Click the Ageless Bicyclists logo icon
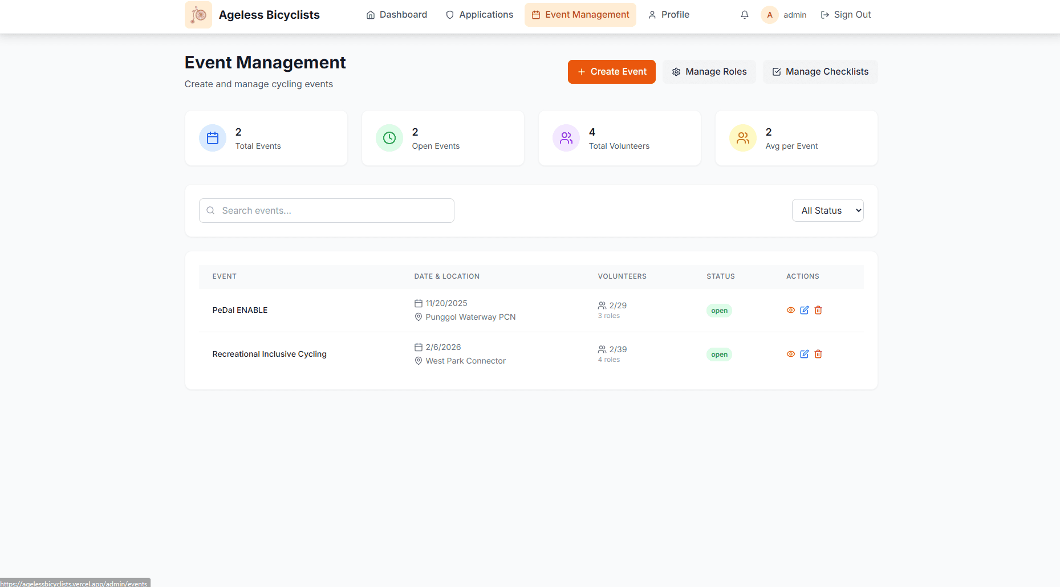Viewport: 1060px width, 587px height. 198,15
